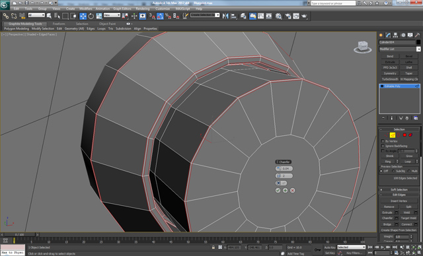Select the Unlink Selection tool

pyautogui.click(x=14, y=16)
